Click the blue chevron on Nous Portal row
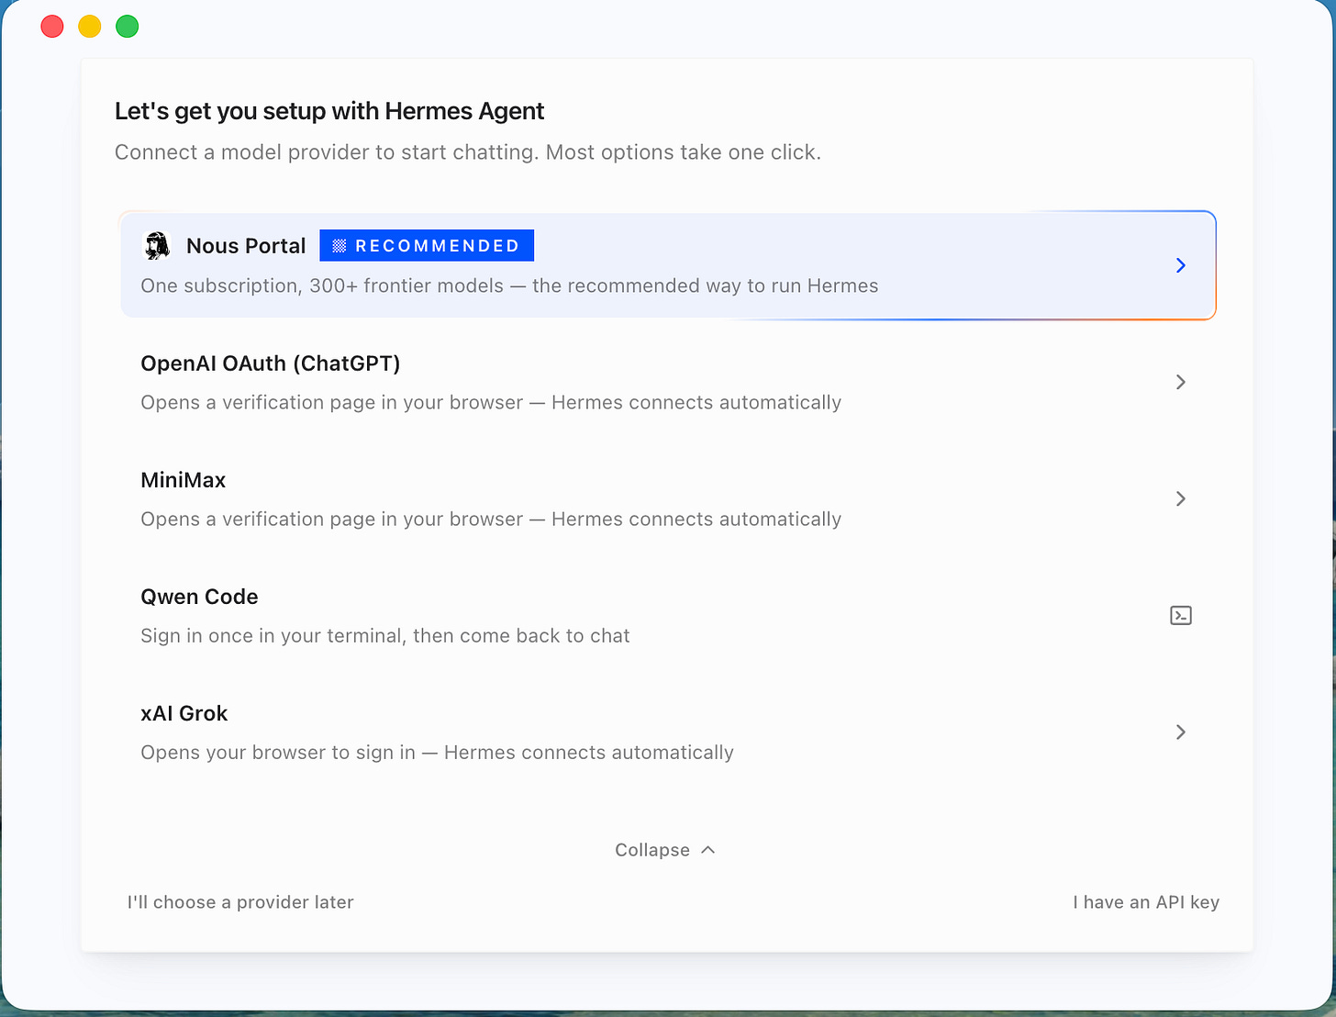1336x1017 pixels. coord(1181,265)
